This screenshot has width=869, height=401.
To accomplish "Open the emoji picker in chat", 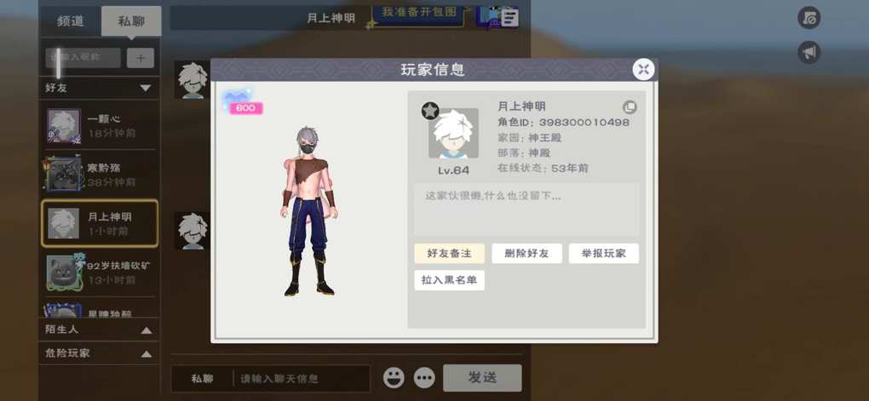I will tap(394, 378).
